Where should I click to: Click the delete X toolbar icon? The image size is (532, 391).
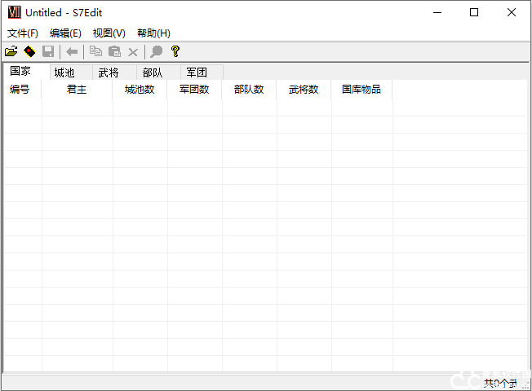coord(133,51)
